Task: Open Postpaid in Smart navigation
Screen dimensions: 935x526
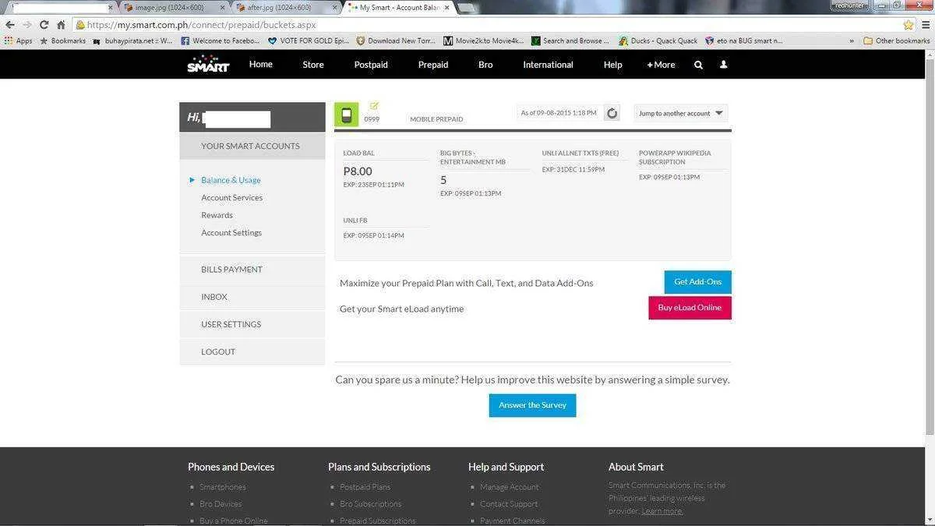Action: [x=371, y=65]
